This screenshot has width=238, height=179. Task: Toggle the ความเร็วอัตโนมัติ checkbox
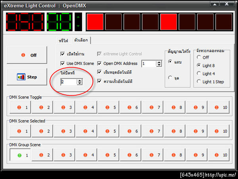(99, 81)
